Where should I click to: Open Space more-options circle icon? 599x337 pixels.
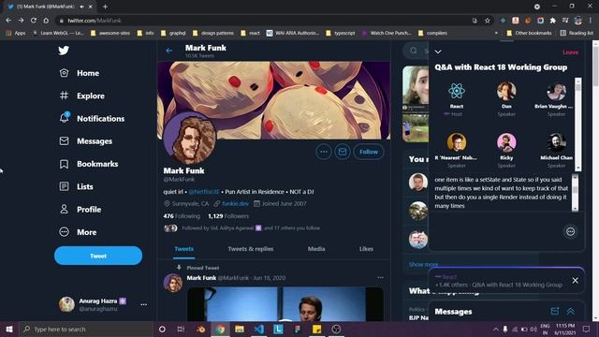(x=570, y=231)
